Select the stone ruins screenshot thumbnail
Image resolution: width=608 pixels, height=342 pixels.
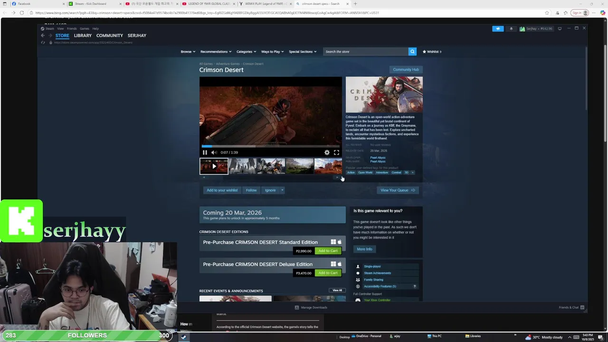coord(243,166)
